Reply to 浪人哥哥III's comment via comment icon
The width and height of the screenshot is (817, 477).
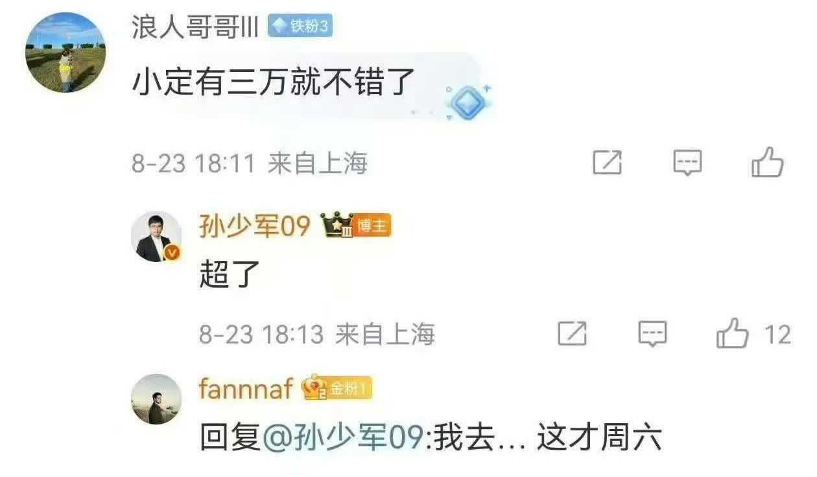click(687, 163)
